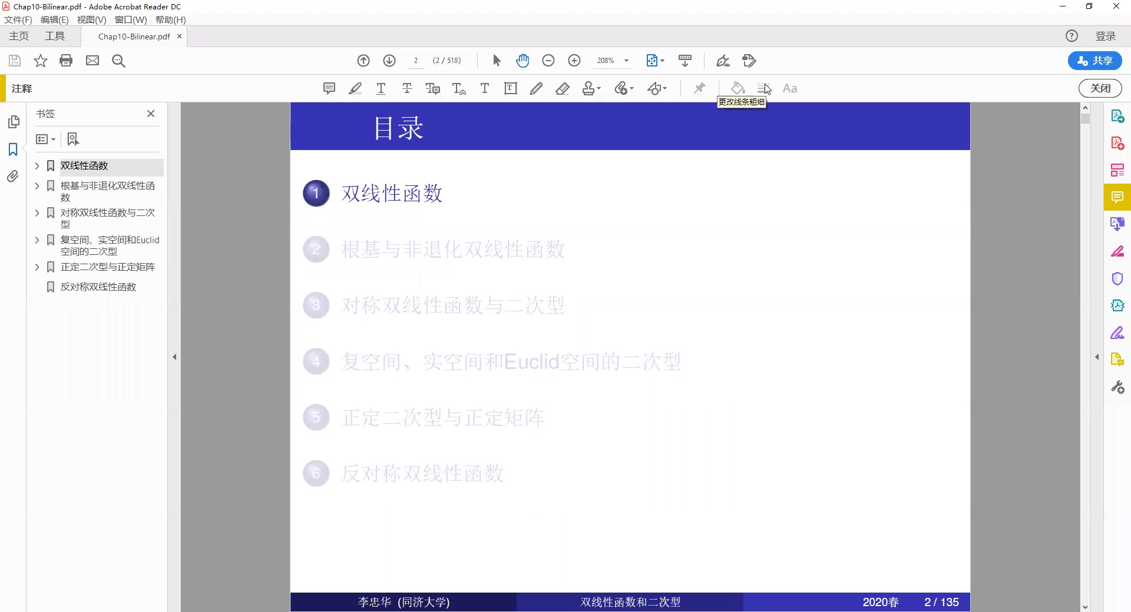1131x612 pixels.
Task: Activate the selection arrow tool
Action: [497, 61]
